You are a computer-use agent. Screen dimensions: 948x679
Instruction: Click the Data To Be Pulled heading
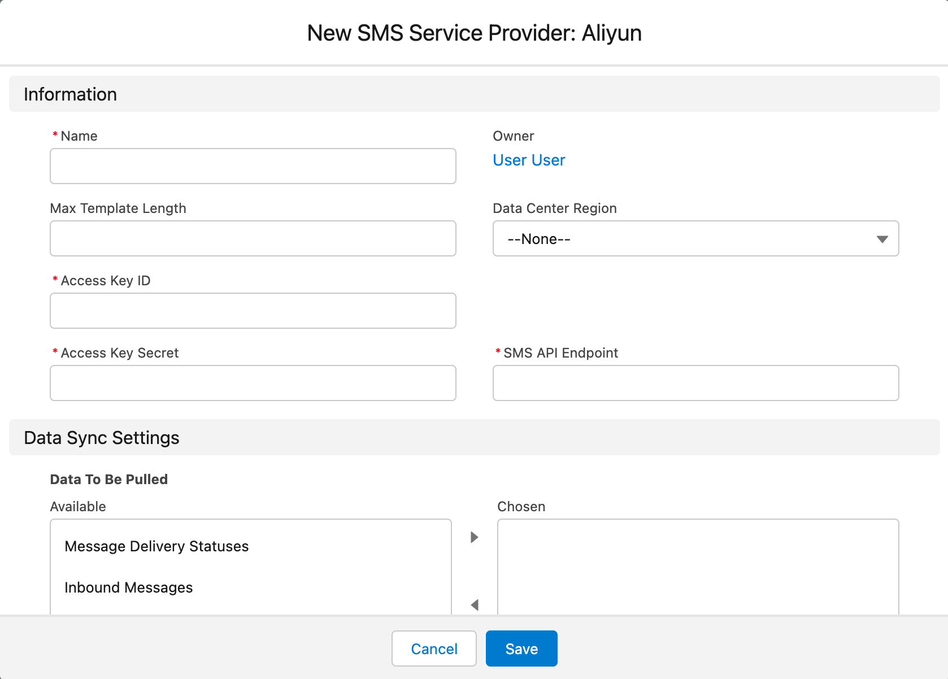[109, 480]
